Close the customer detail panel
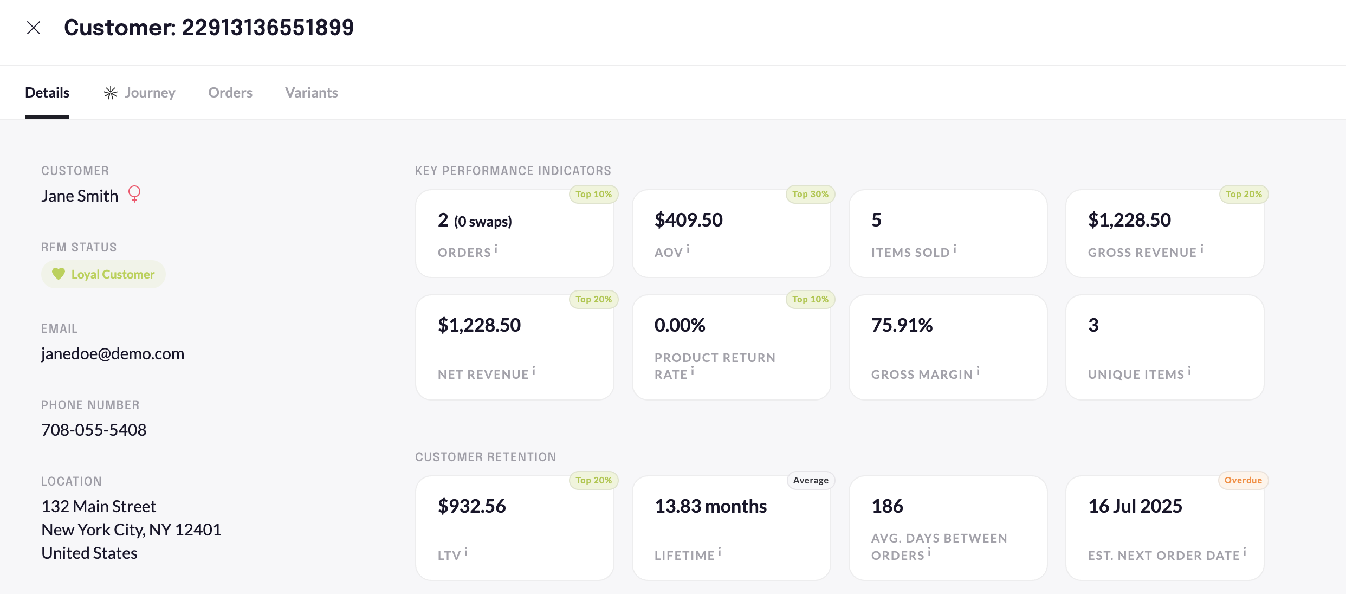This screenshot has width=1346, height=594. click(34, 28)
